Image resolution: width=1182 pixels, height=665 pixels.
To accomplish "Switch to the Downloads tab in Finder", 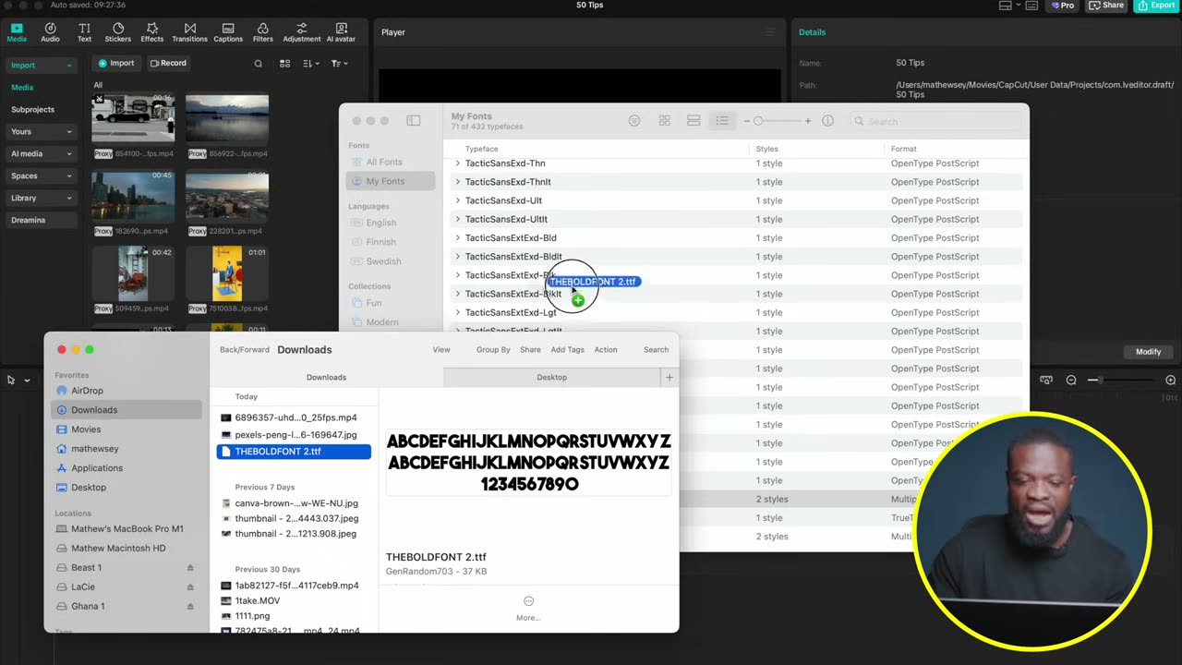I will 327,378.
